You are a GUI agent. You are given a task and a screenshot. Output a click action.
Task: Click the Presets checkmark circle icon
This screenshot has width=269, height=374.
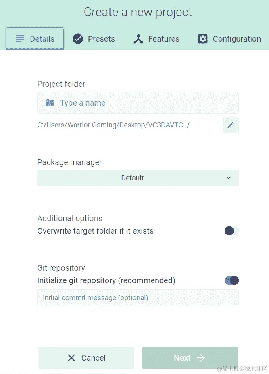coord(77,39)
